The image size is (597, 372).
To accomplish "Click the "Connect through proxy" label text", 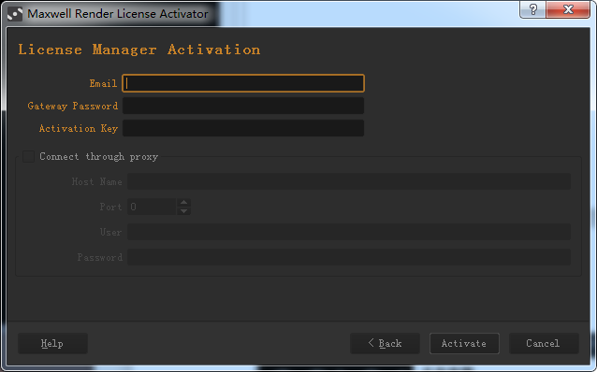I will [98, 157].
